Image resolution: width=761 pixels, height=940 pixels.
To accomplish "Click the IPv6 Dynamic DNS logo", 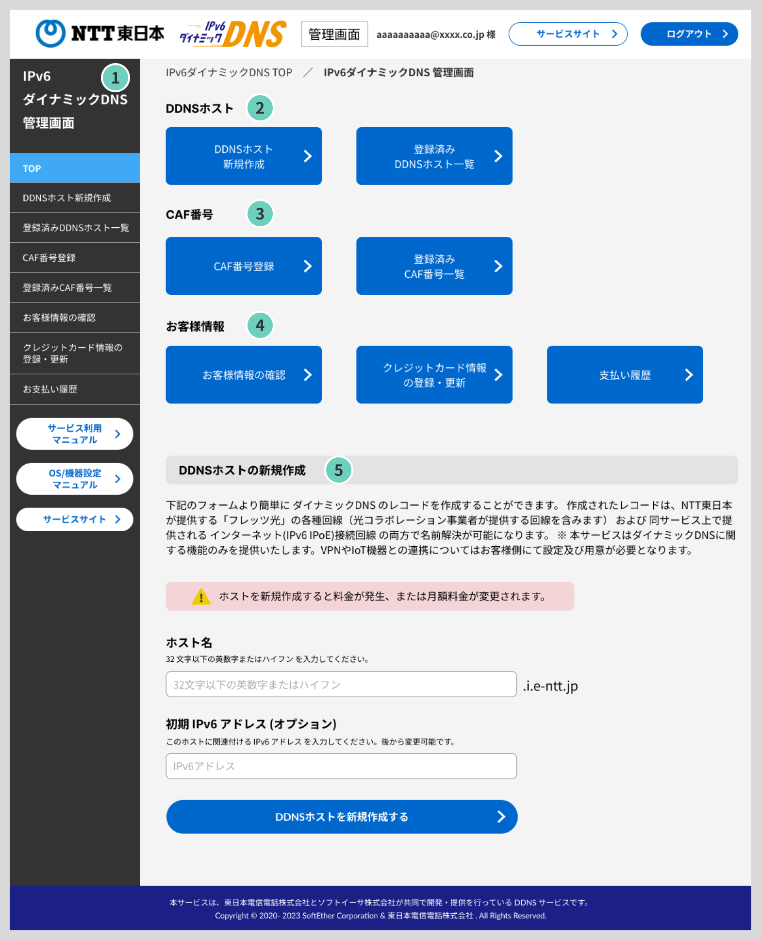I will pos(233,34).
